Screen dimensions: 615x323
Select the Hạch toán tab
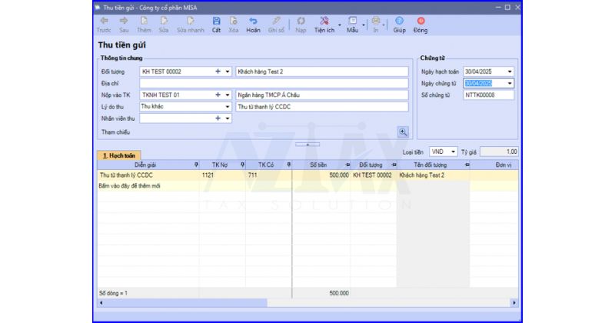pos(118,155)
